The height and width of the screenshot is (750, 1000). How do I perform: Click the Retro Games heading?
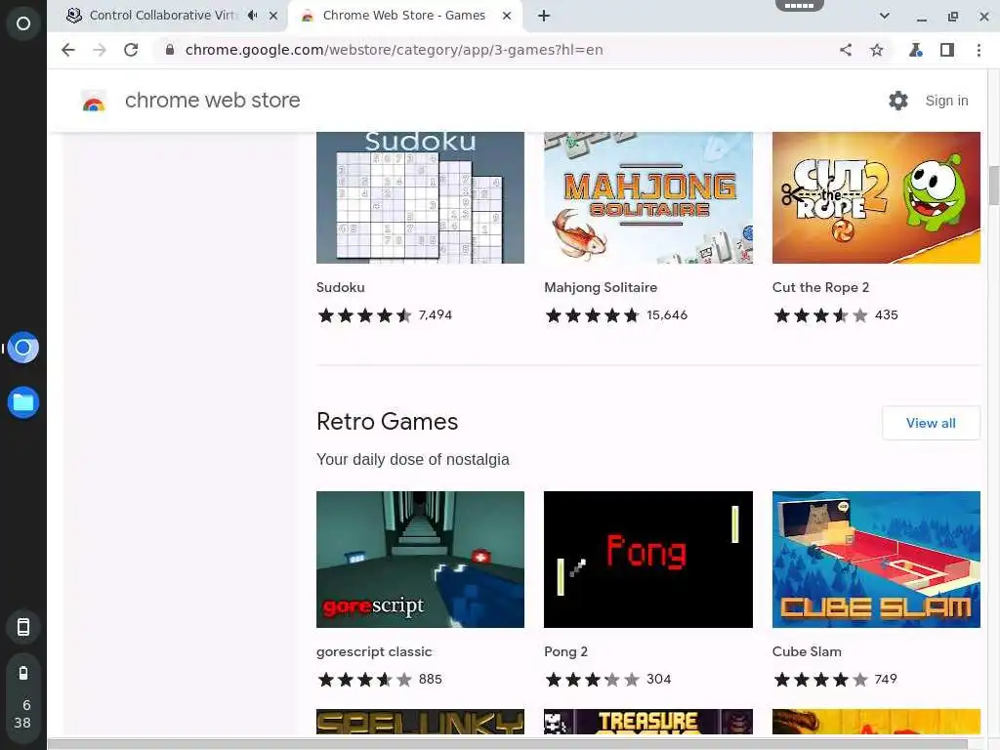tap(387, 422)
